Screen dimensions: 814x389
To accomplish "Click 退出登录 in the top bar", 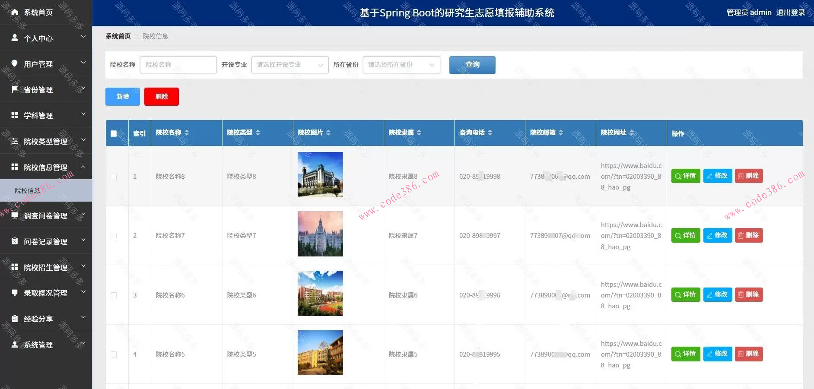I will 791,12.
